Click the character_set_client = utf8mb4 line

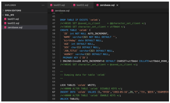93,27
